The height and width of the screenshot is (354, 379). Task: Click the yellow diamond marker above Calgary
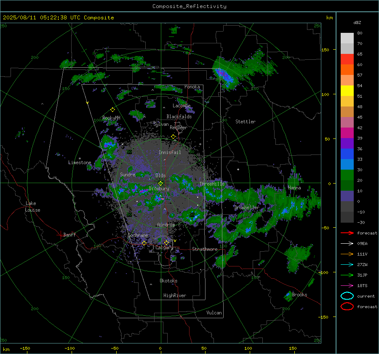tap(166, 242)
